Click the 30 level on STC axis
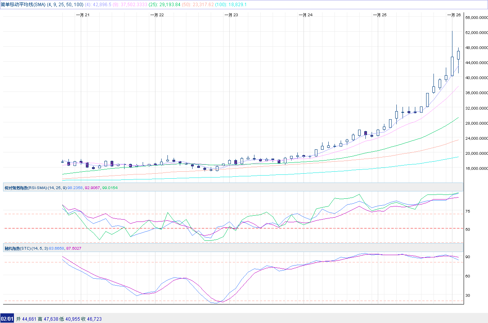The image size is (488, 323). pos(468,296)
